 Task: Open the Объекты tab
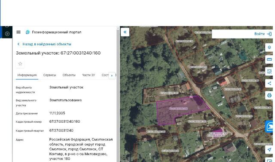69,75
